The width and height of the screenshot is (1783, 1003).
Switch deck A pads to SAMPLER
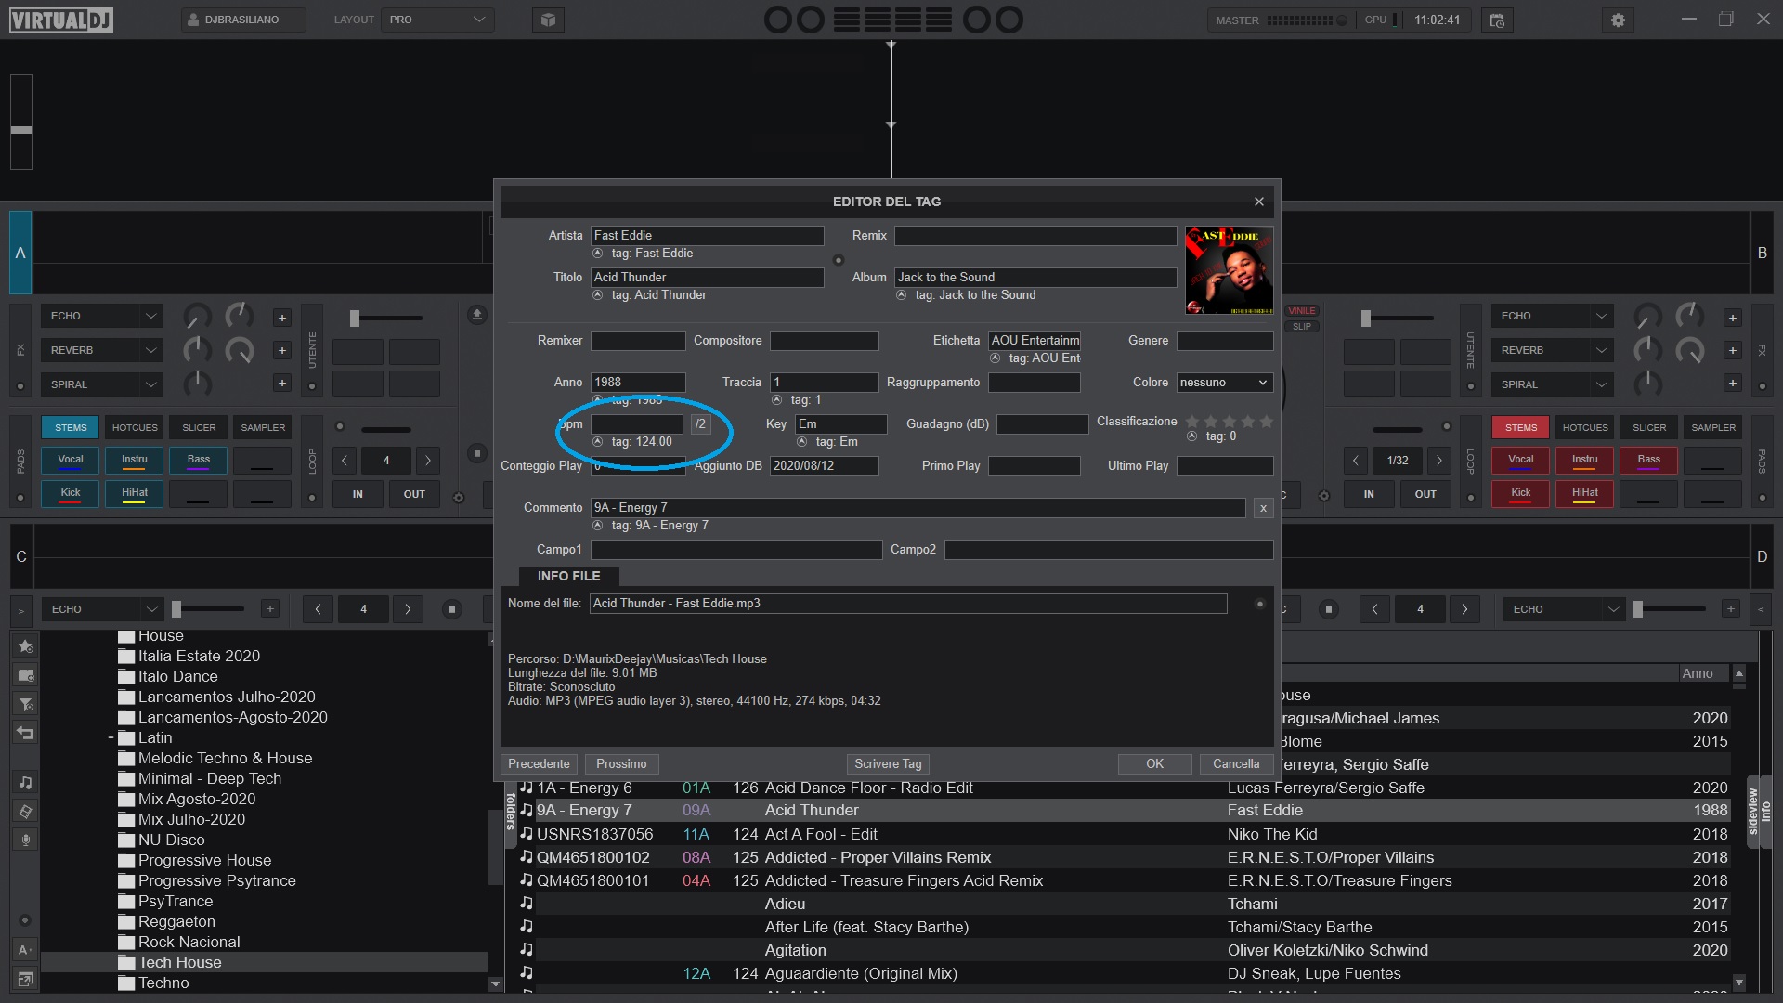click(263, 427)
